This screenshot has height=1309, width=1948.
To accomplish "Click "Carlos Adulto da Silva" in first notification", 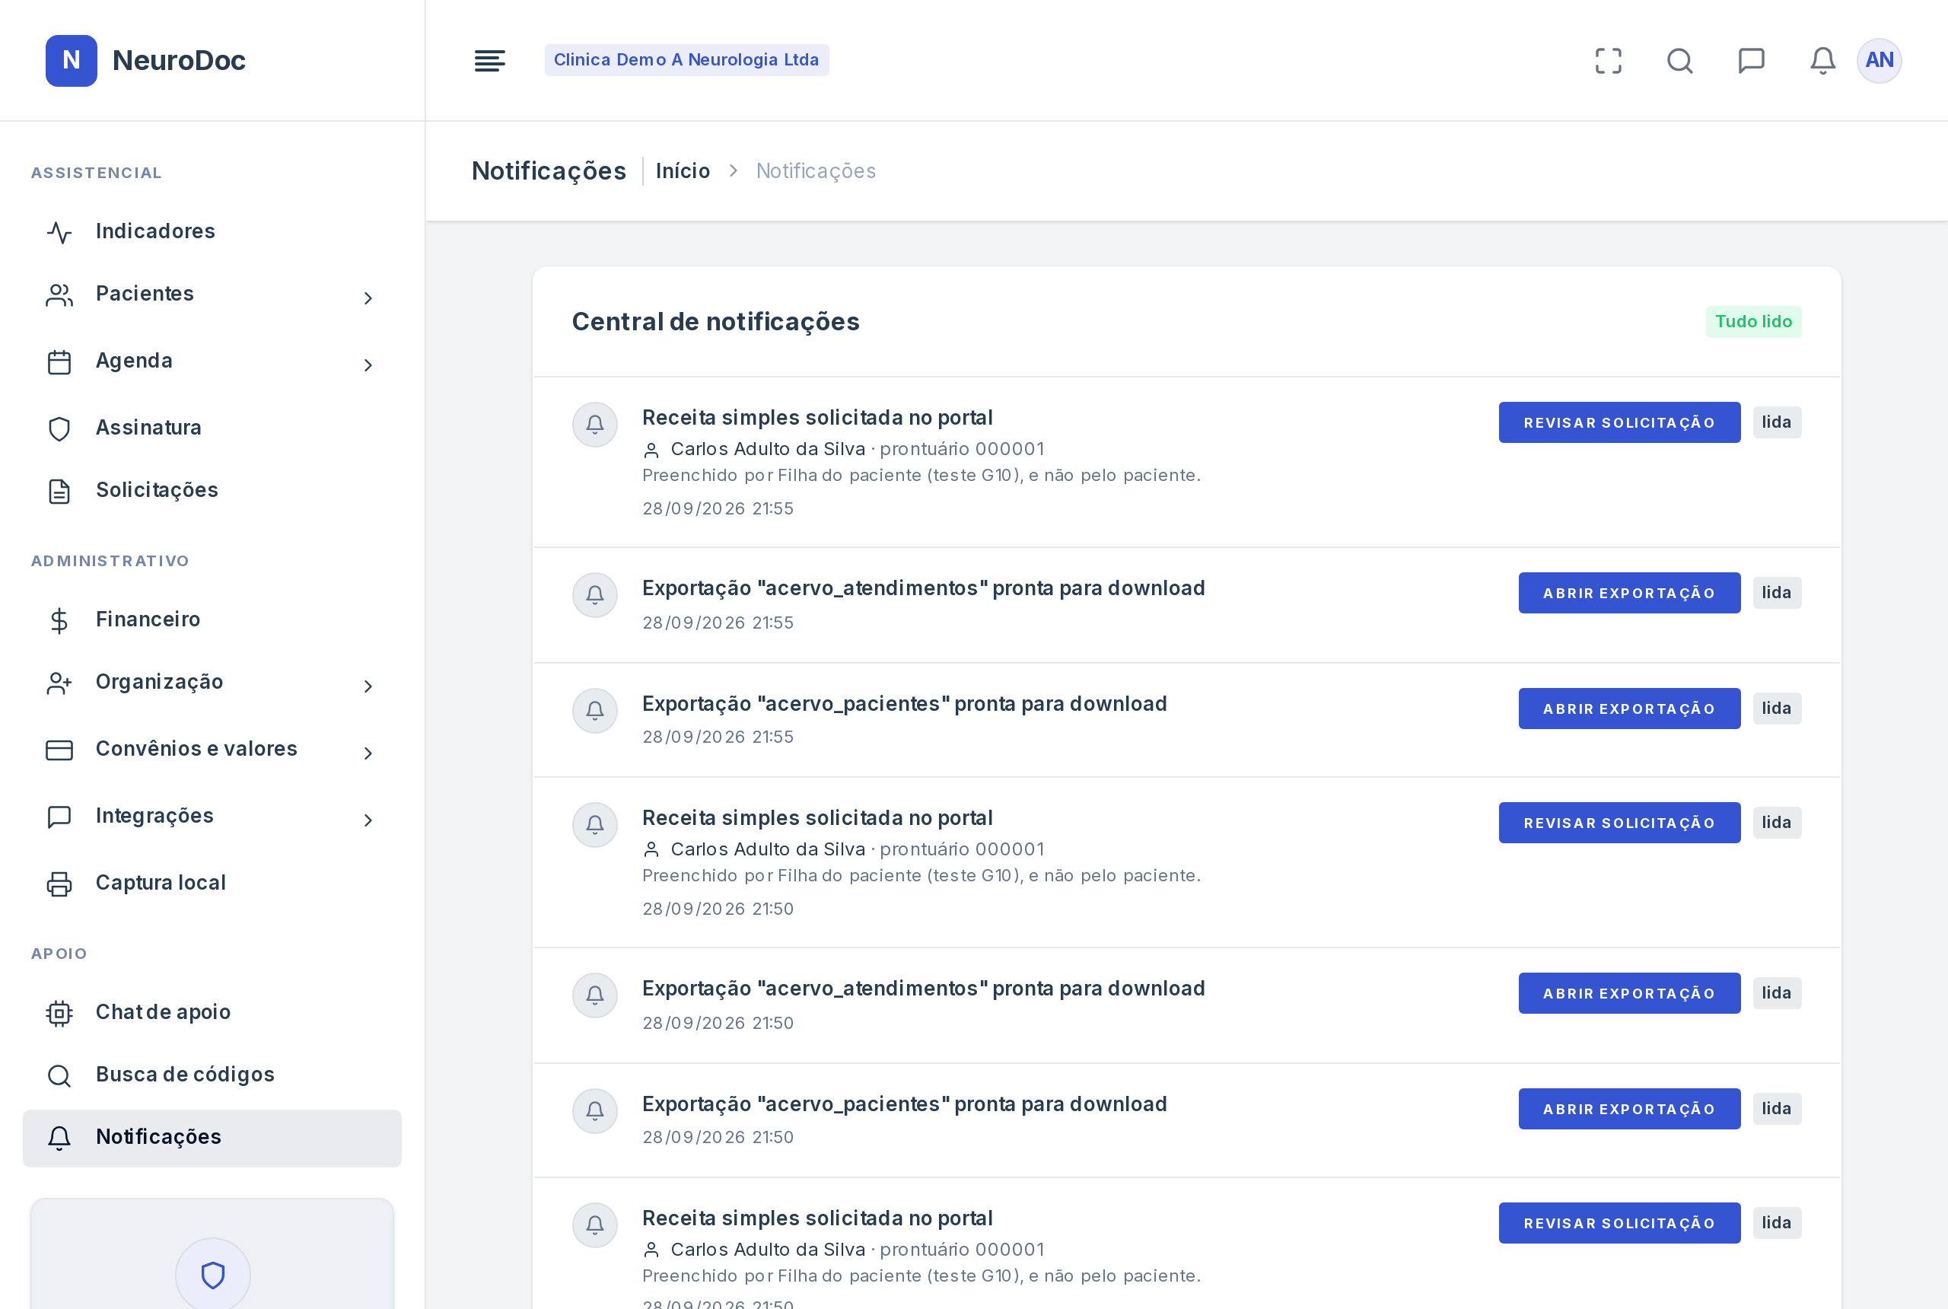I will click(768, 449).
